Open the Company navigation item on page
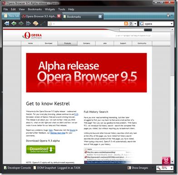178x175 pixels. [86, 44]
